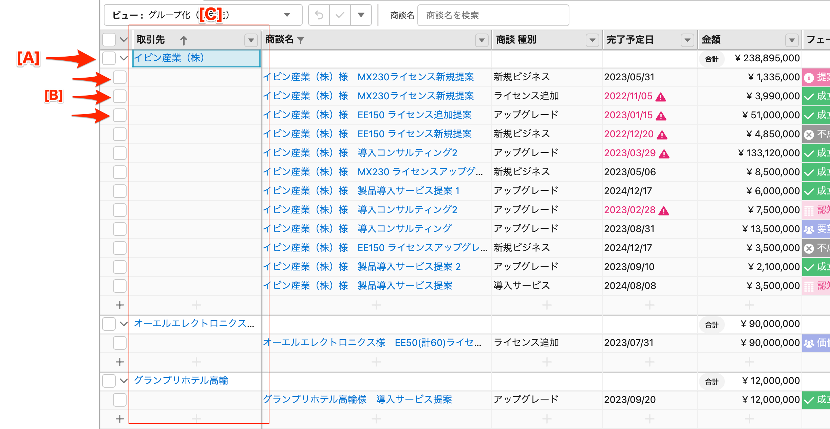830x429 pixels.
Task: Check the グランプリホテル高輪 group checkbox
Action: click(x=109, y=381)
